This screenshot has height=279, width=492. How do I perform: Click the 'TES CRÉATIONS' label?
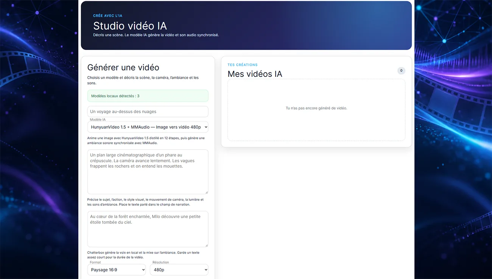point(243,65)
